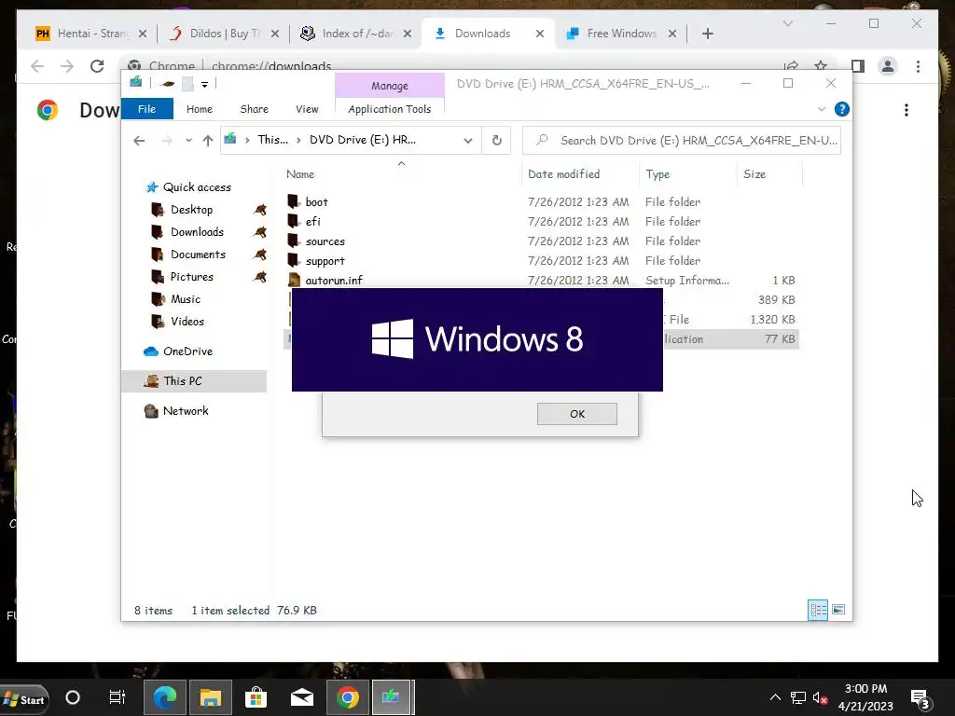Image resolution: width=955 pixels, height=716 pixels.
Task: Expand the ribbon with the chevron
Action: tap(821, 109)
